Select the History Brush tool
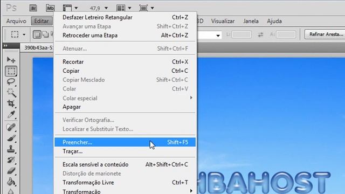The width and height of the screenshot is (345, 194). coord(11,160)
